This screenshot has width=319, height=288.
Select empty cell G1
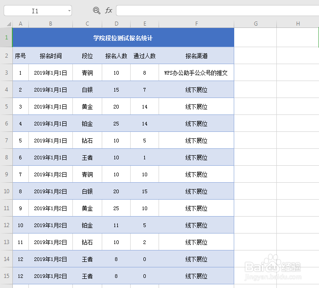pyautogui.click(x=256, y=38)
